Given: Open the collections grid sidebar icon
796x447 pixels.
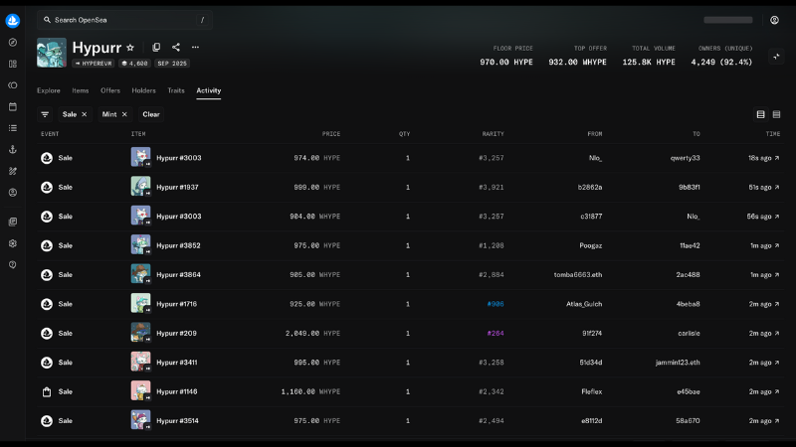Looking at the screenshot, I should (13, 64).
